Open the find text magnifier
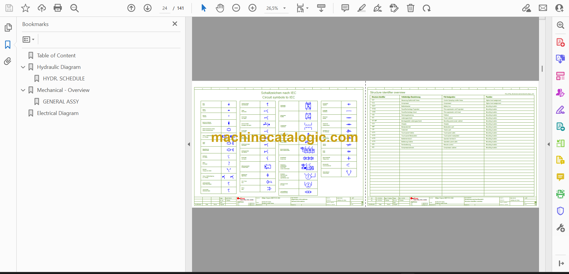 74,8
